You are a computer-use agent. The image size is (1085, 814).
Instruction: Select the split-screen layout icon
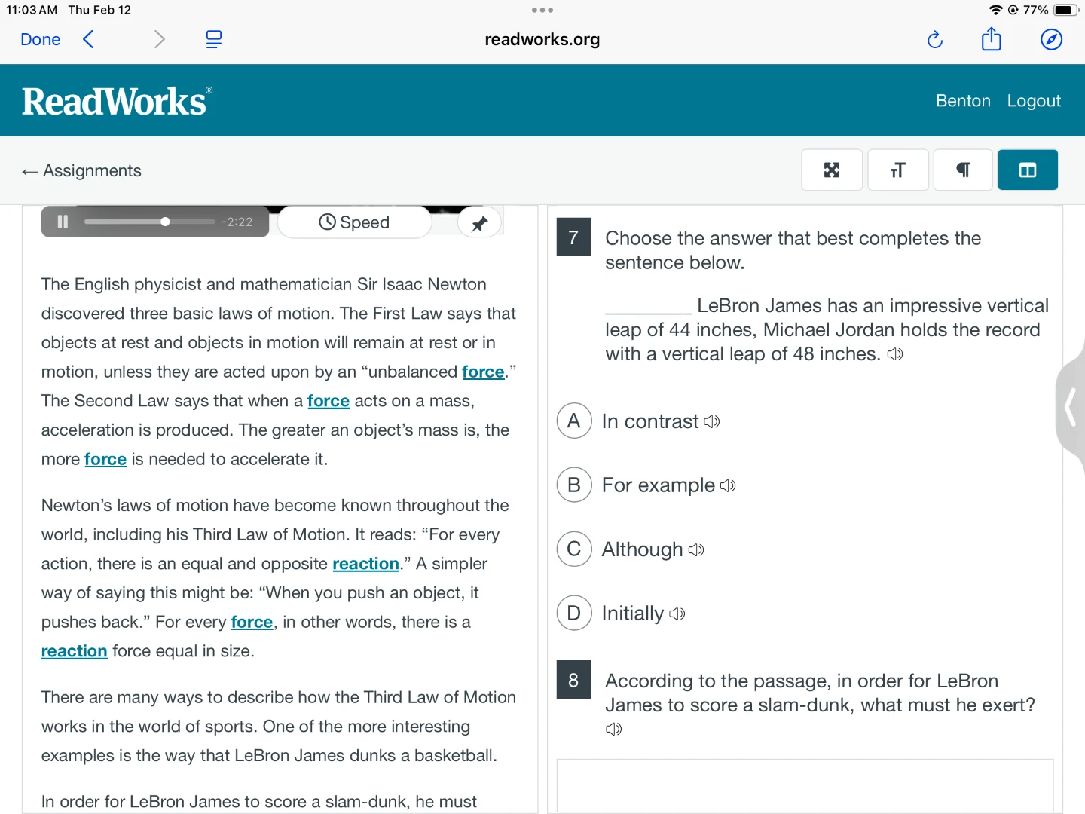(1028, 170)
